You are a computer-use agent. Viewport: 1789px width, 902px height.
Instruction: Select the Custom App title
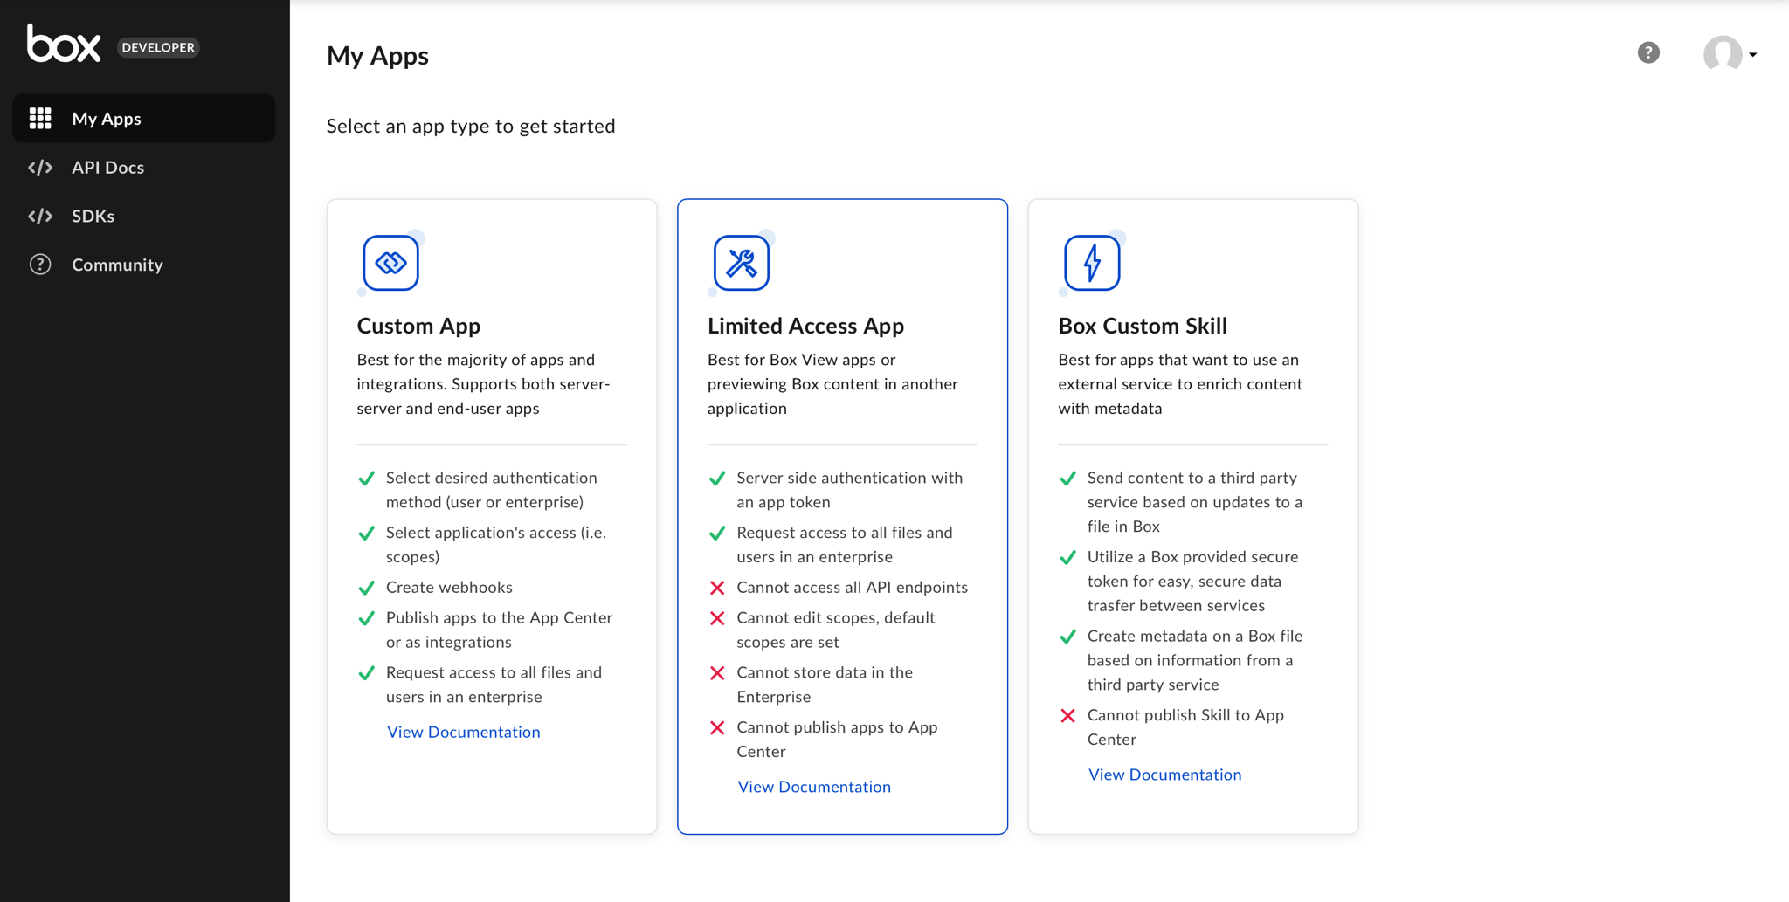coord(418,326)
